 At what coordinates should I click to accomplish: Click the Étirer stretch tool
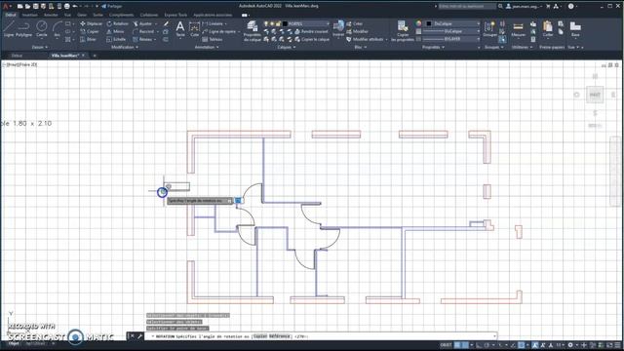(89, 39)
